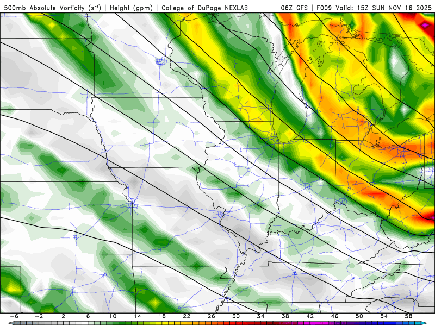
Task: Click the left arrow tip of the color bar
Action: (10, 323)
